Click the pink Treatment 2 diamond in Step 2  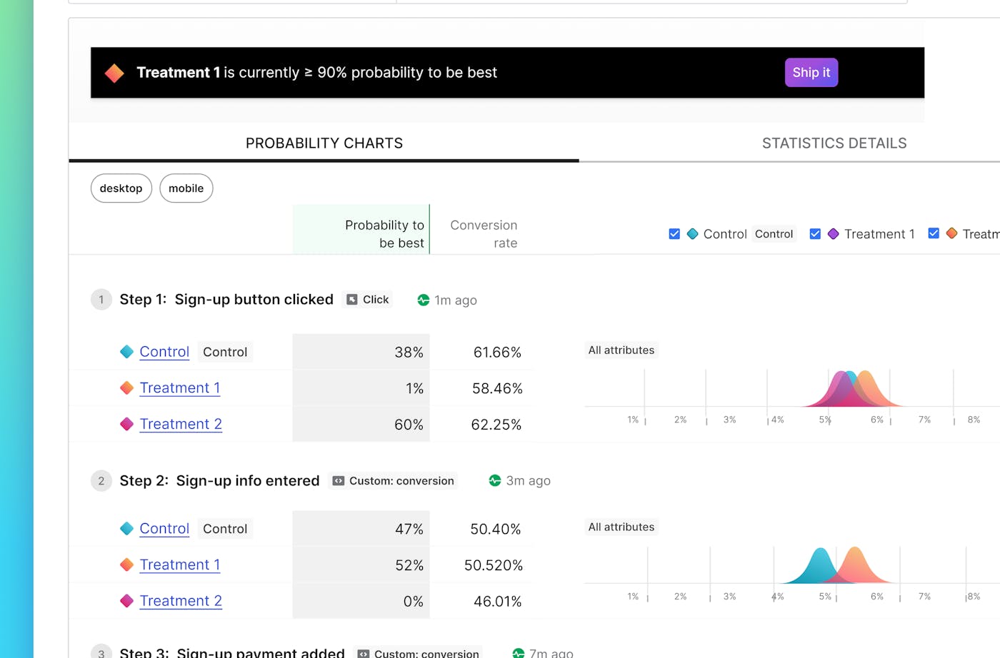(127, 601)
